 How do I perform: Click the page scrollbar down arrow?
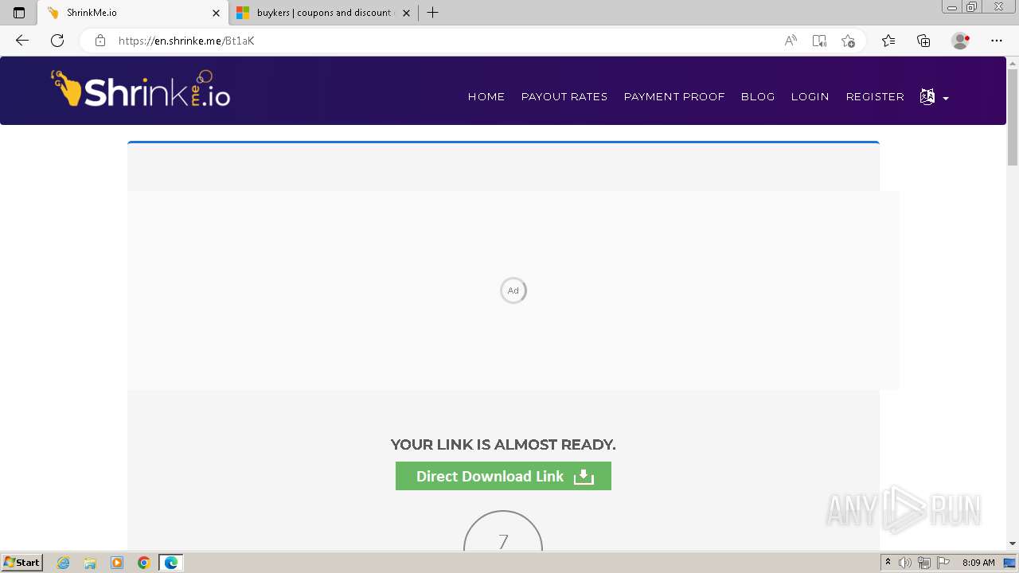(1013, 544)
